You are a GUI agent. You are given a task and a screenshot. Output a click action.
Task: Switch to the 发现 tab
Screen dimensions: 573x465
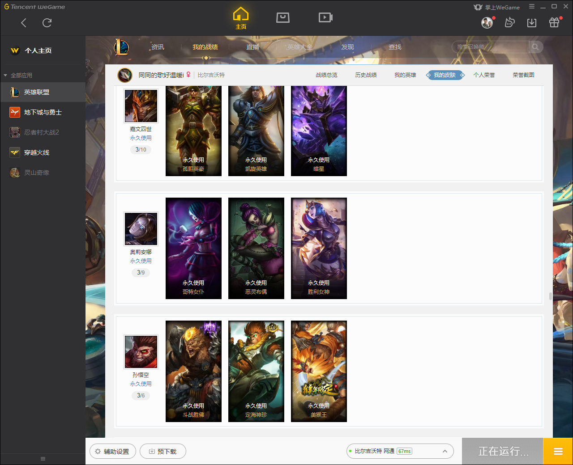[347, 47]
